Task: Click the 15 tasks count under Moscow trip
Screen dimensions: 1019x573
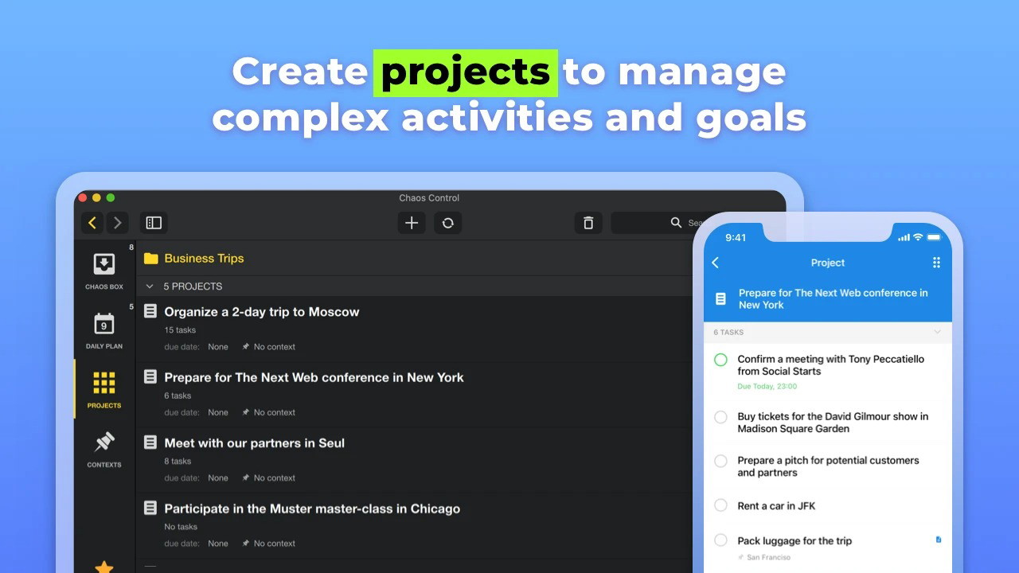Action: (180, 330)
